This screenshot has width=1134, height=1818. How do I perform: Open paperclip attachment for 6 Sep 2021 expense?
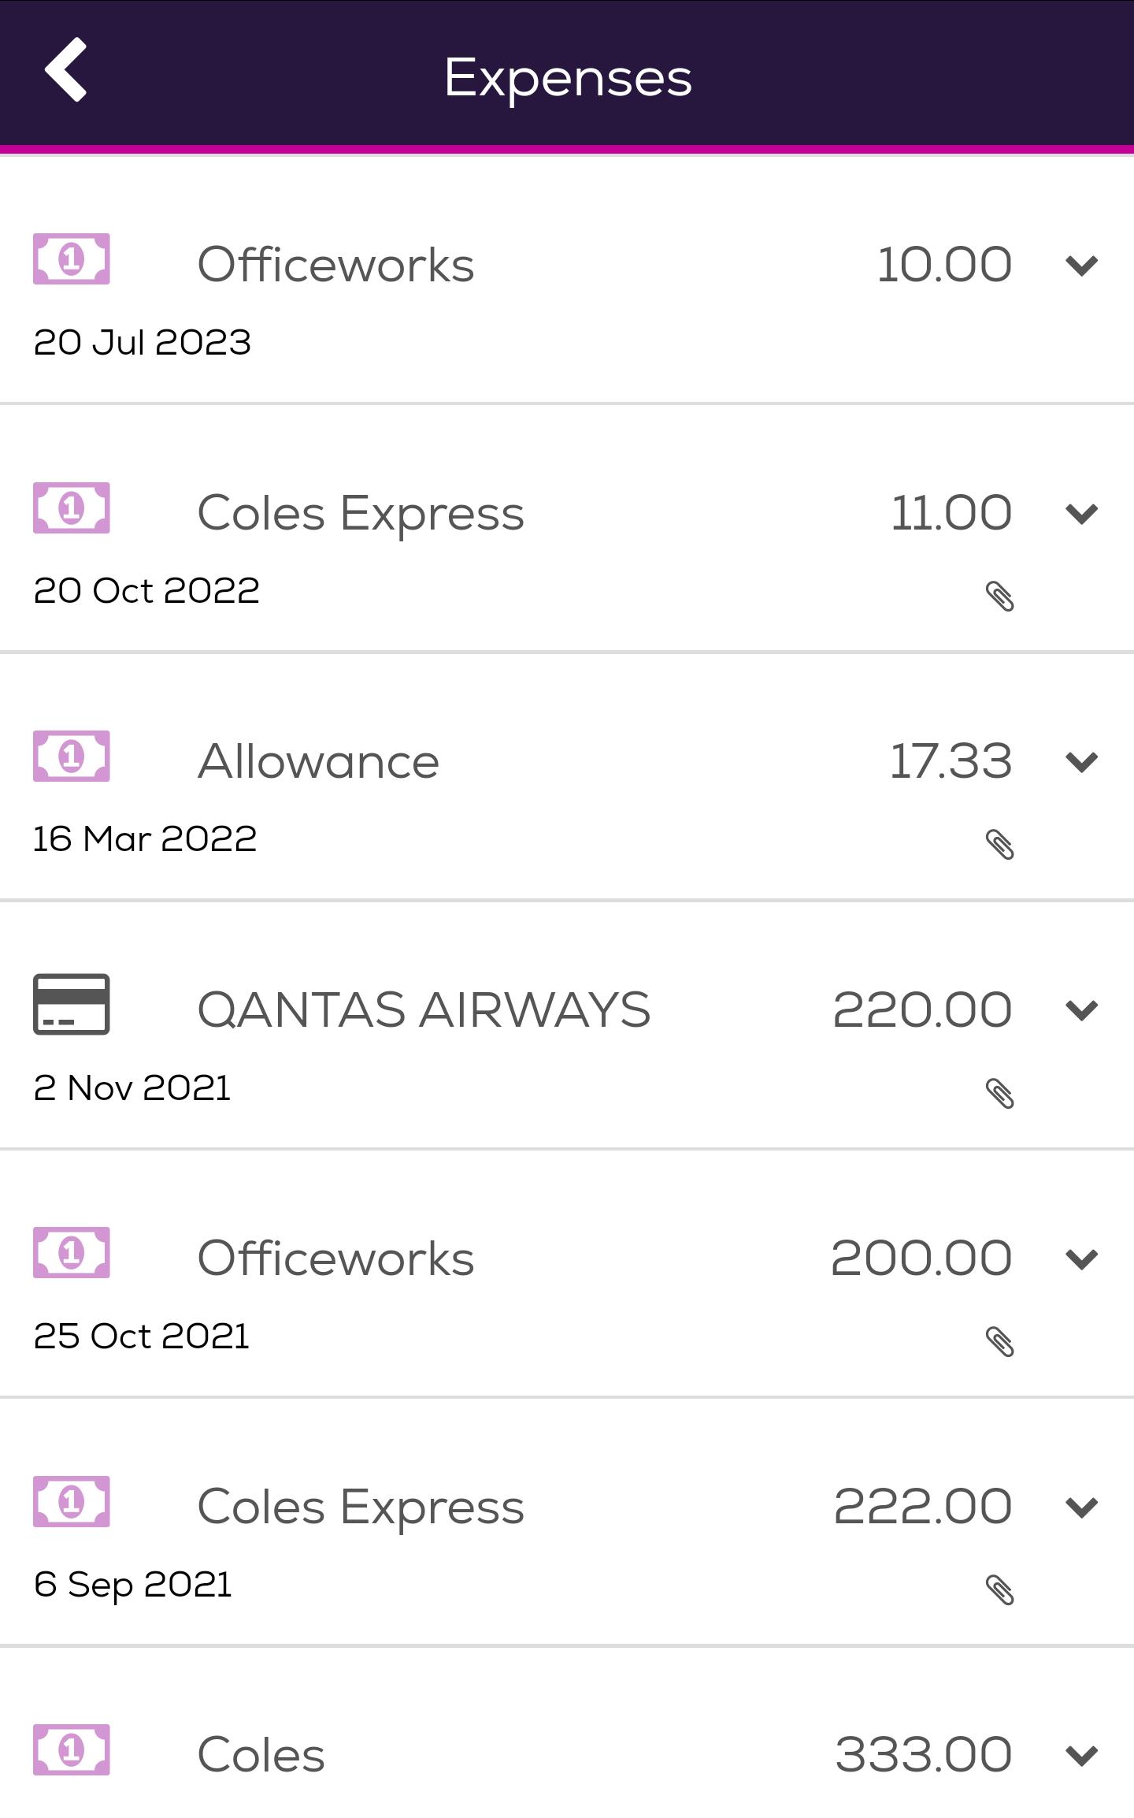999,1589
